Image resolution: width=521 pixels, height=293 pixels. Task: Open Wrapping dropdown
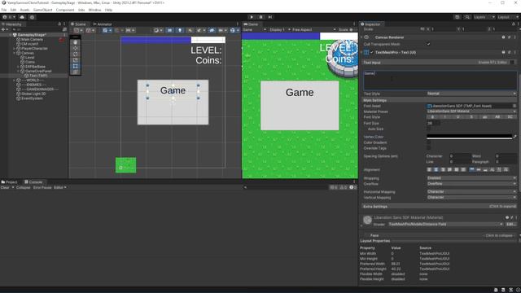pyautogui.click(x=471, y=178)
